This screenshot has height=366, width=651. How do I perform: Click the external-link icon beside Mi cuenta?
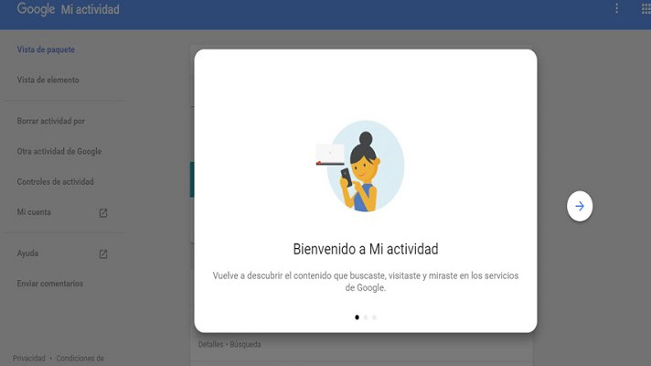(103, 212)
